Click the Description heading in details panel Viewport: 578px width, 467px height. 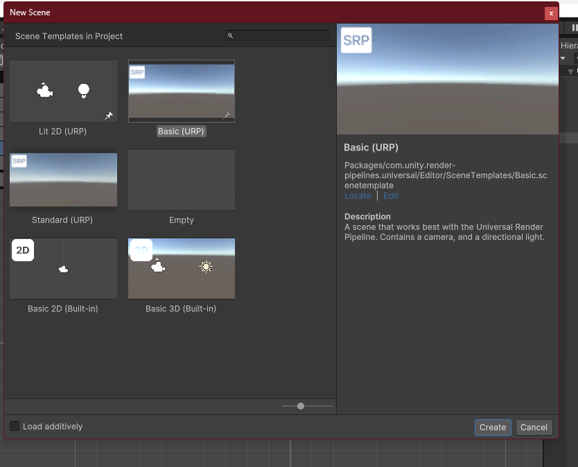(367, 216)
